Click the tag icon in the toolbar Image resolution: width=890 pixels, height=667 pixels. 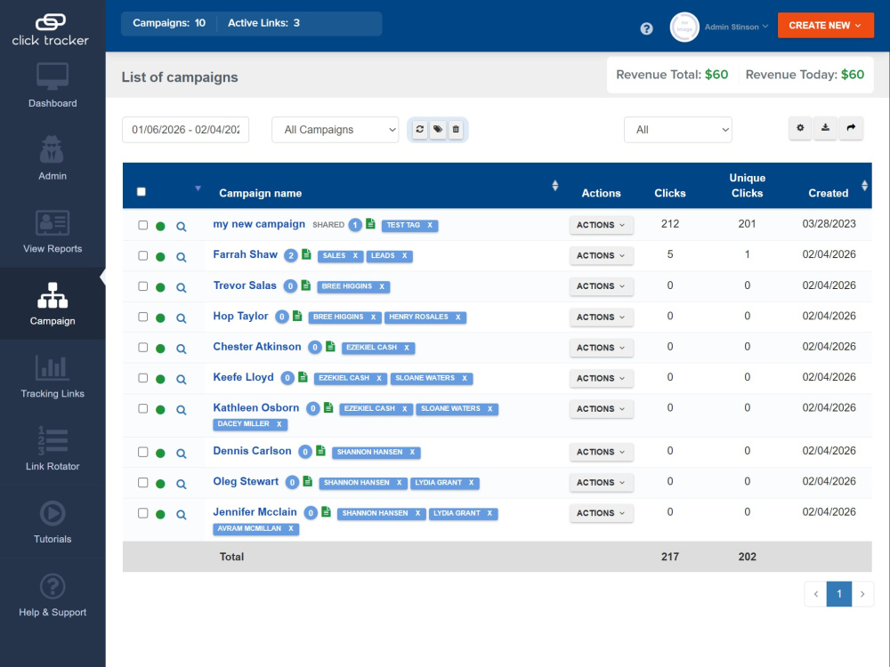[438, 129]
